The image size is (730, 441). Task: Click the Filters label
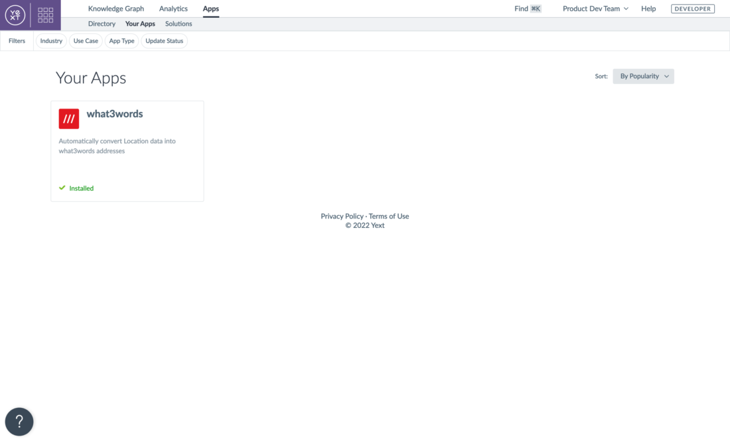coord(17,41)
